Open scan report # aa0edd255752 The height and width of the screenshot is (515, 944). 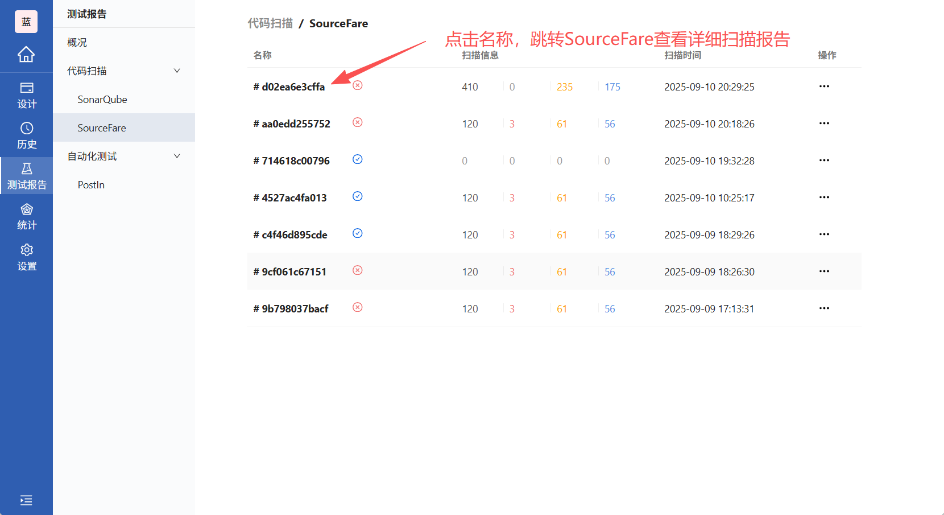pyautogui.click(x=292, y=124)
